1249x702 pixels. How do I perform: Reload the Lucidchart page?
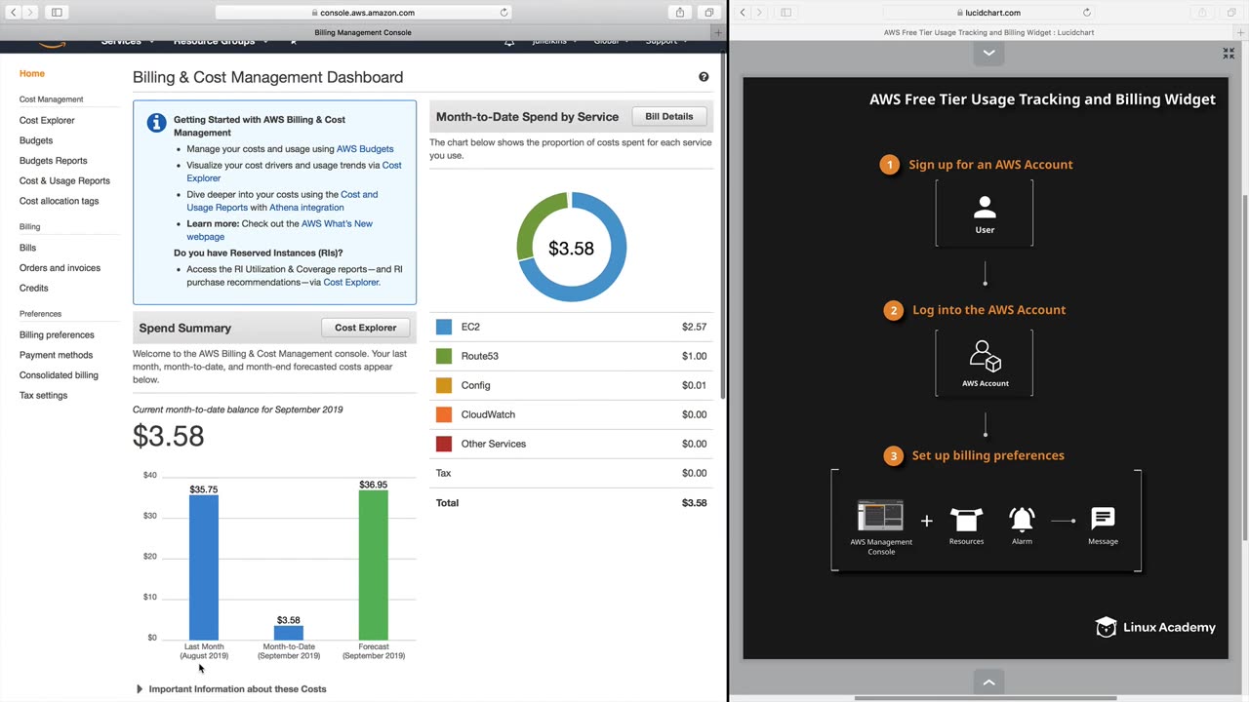pyautogui.click(x=1087, y=13)
